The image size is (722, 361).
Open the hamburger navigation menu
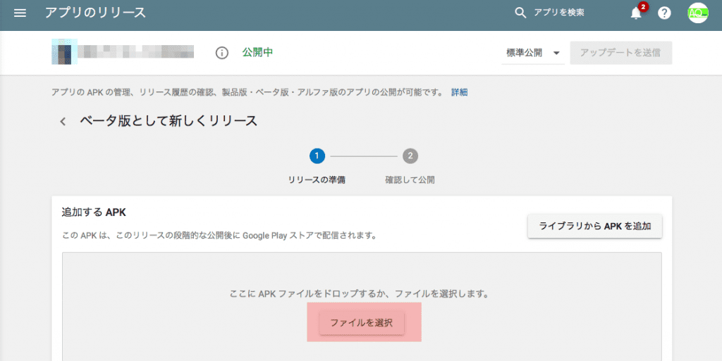(x=20, y=13)
